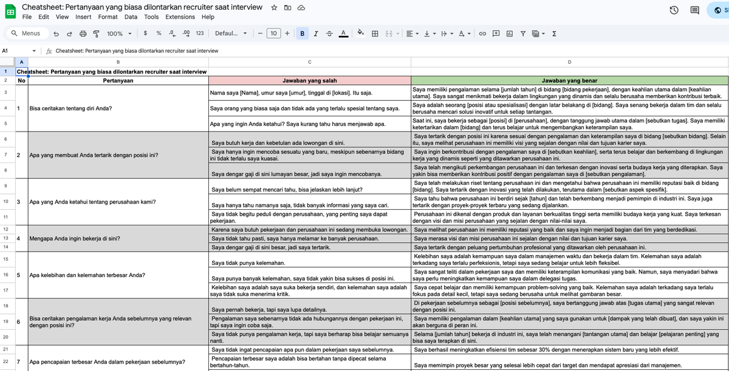Image resolution: width=729 pixels, height=371 pixels.
Task: Open the Google Sheets home icon
Action: tap(10, 11)
